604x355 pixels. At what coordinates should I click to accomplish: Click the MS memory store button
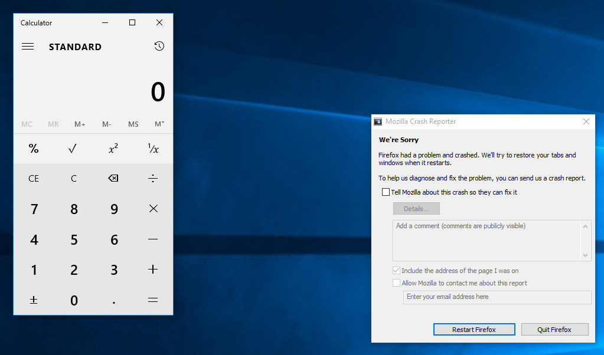133,124
